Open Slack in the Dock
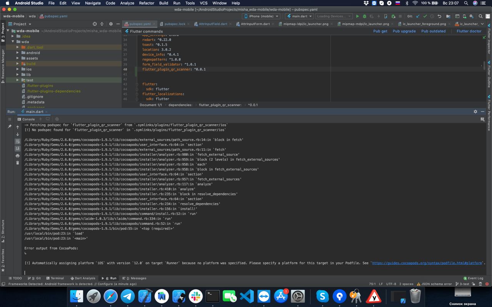 point(196,296)
